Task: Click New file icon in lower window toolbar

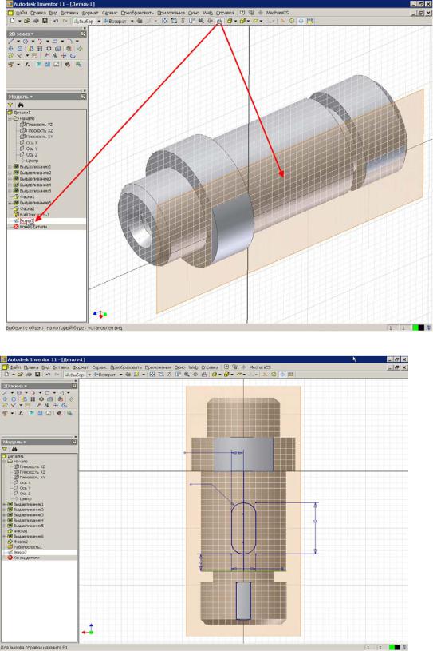Action: [6, 375]
